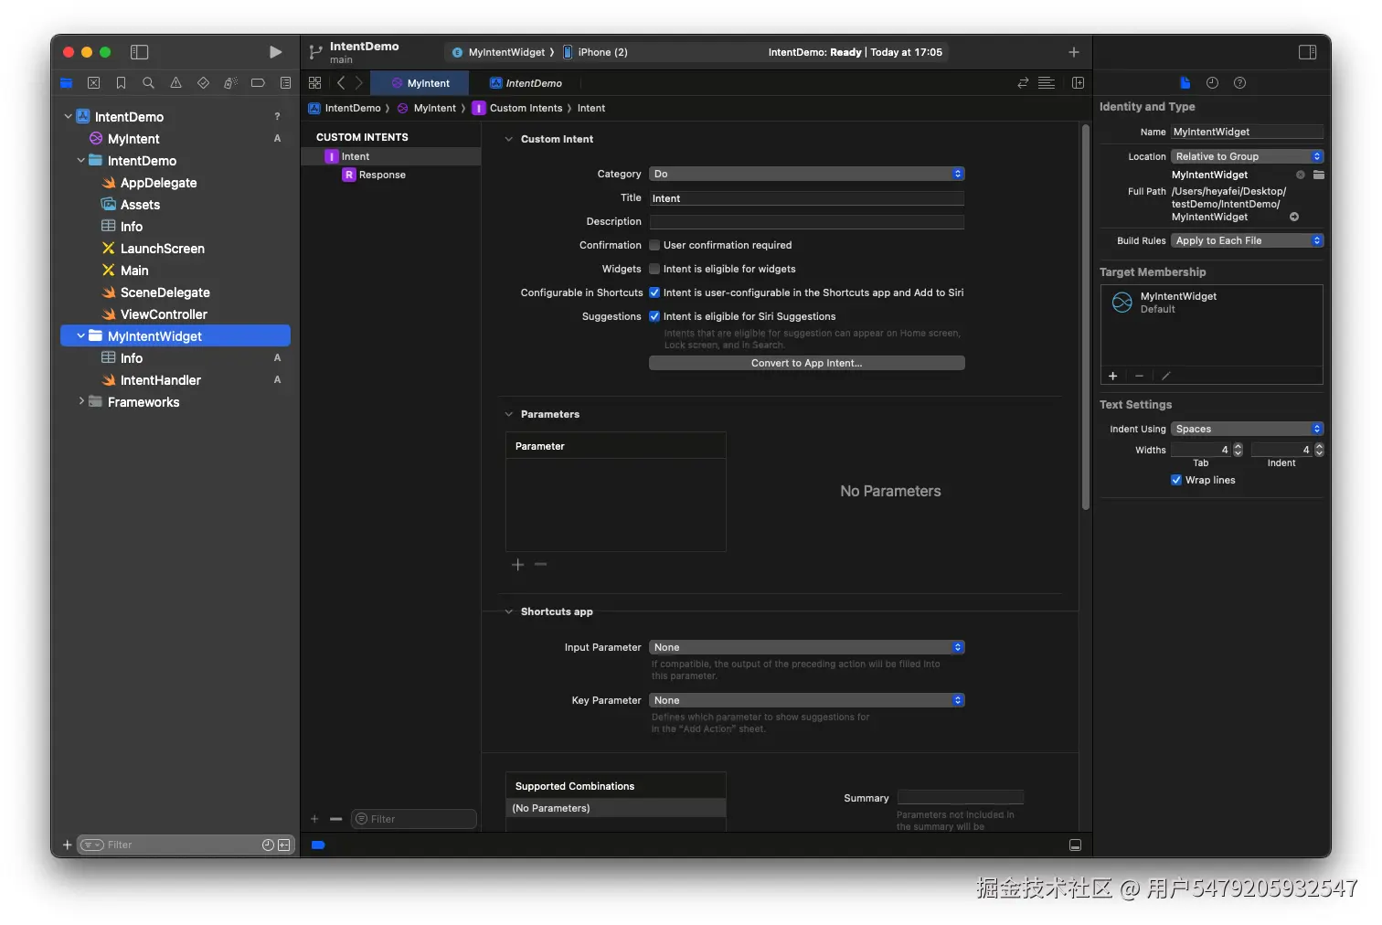Open the related items grid menu

coord(314,83)
